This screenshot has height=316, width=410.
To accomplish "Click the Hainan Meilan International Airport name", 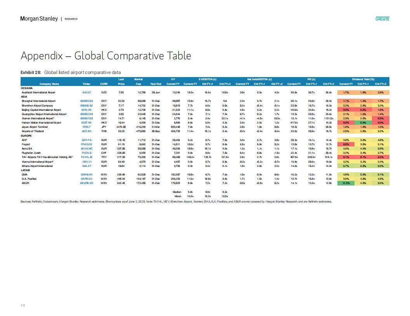I will (41, 122).
